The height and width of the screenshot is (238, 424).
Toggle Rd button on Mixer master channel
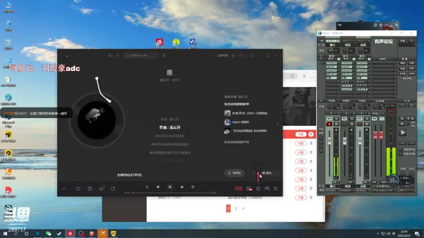coord(374,118)
